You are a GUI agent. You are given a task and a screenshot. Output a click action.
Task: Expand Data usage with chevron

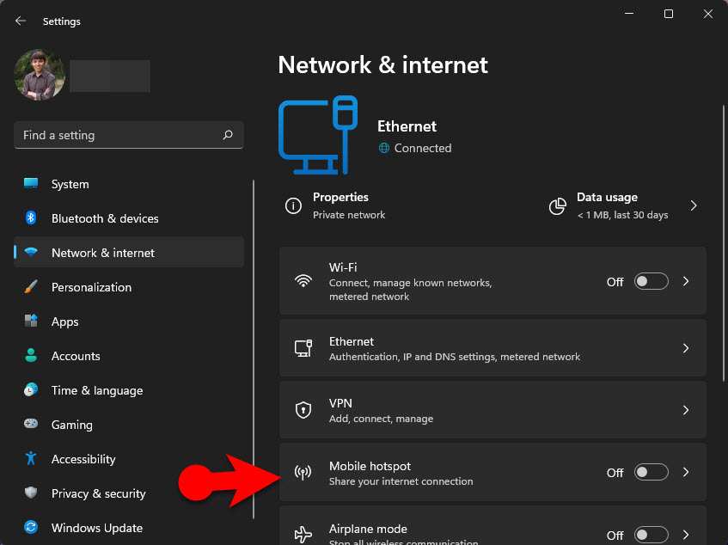(x=694, y=205)
